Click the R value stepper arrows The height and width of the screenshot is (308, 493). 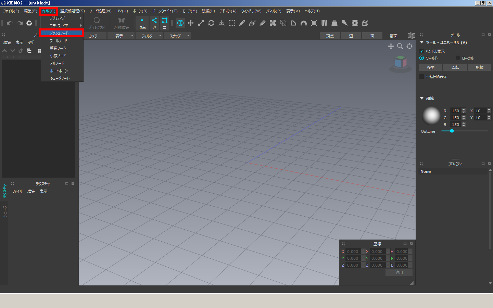coord(464,111)
